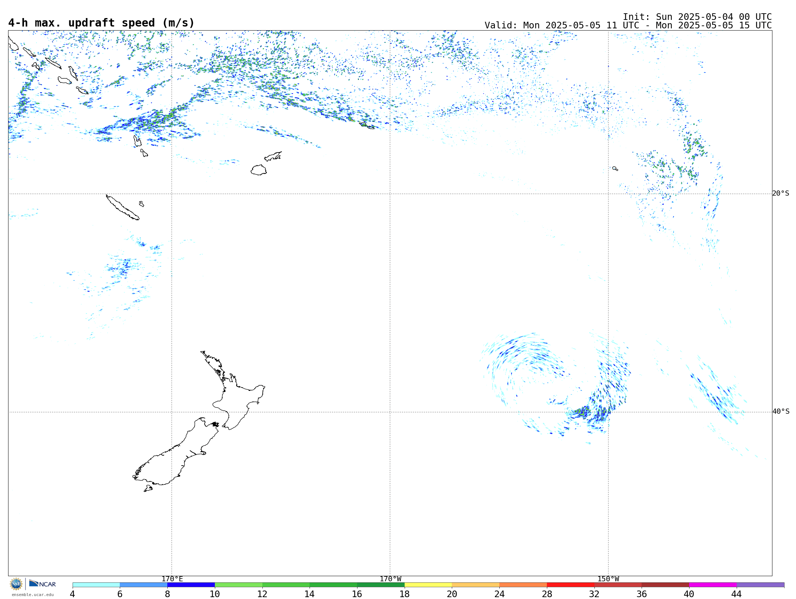Pick the purple above-44 colorbar swatch
The image size is (796, 599).
pyautogui.click(x=761, y=585)
